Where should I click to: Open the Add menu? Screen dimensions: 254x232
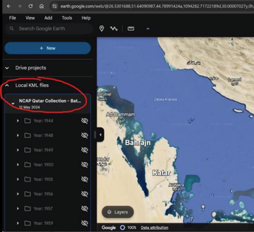48,18
